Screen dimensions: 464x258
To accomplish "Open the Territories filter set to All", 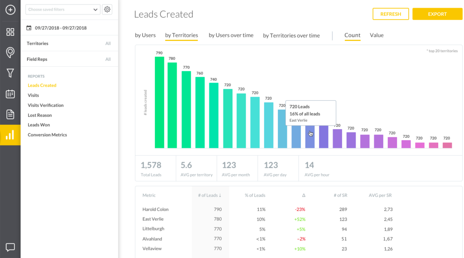I will pyautogui.click(x=69, y=44).
